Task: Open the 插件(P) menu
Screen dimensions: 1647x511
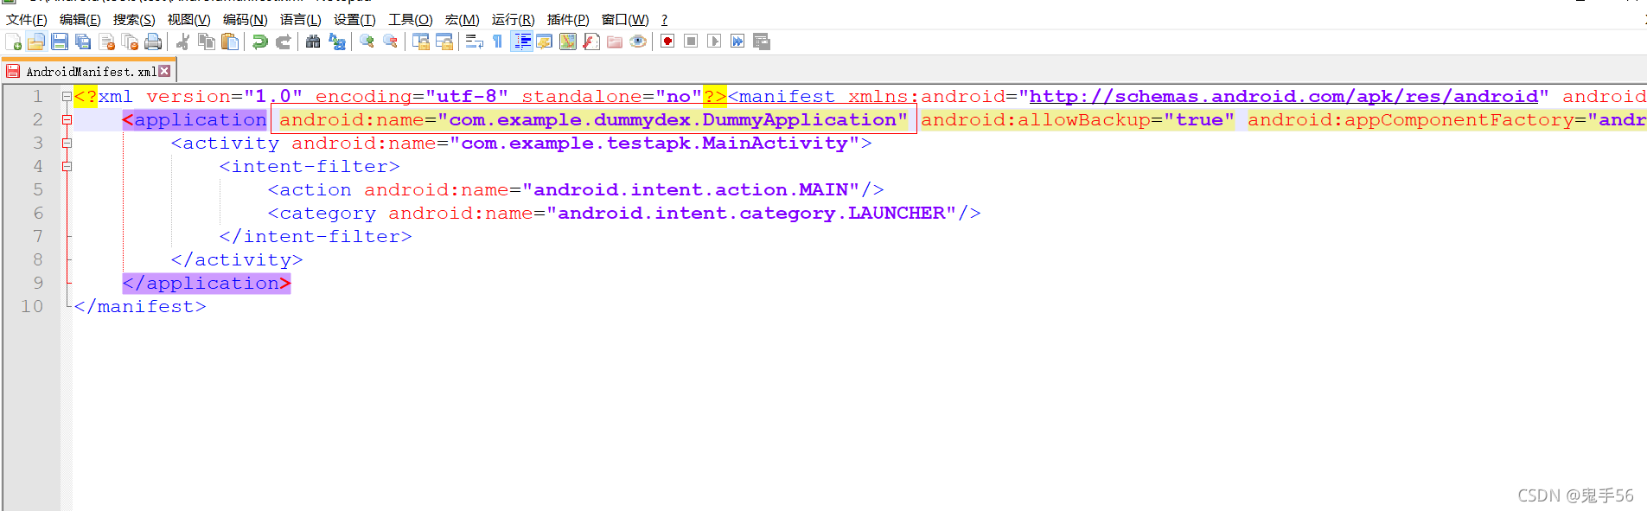Action: click(568, 19)
